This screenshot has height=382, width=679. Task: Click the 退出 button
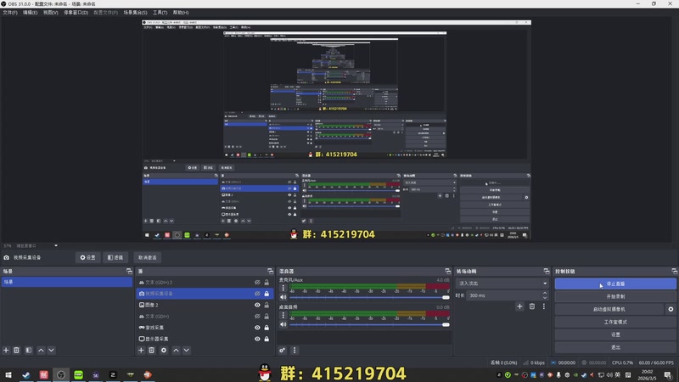[x=615, y=347]
